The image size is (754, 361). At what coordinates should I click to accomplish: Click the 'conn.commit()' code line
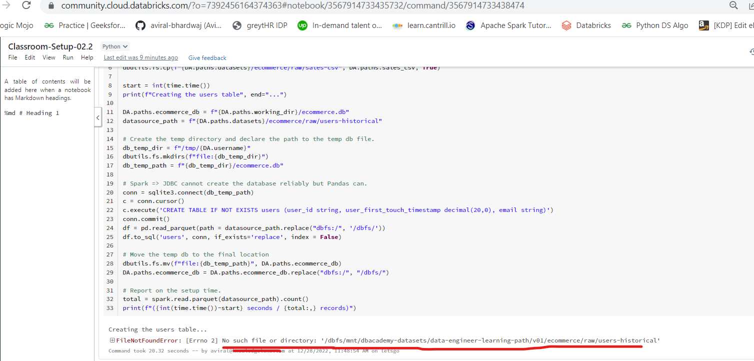146,219
